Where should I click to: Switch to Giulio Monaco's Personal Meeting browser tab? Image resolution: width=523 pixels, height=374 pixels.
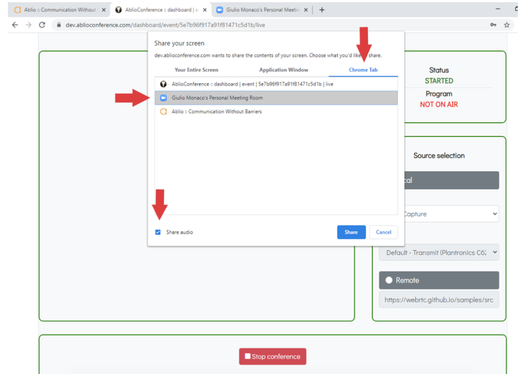click(262, 10)
